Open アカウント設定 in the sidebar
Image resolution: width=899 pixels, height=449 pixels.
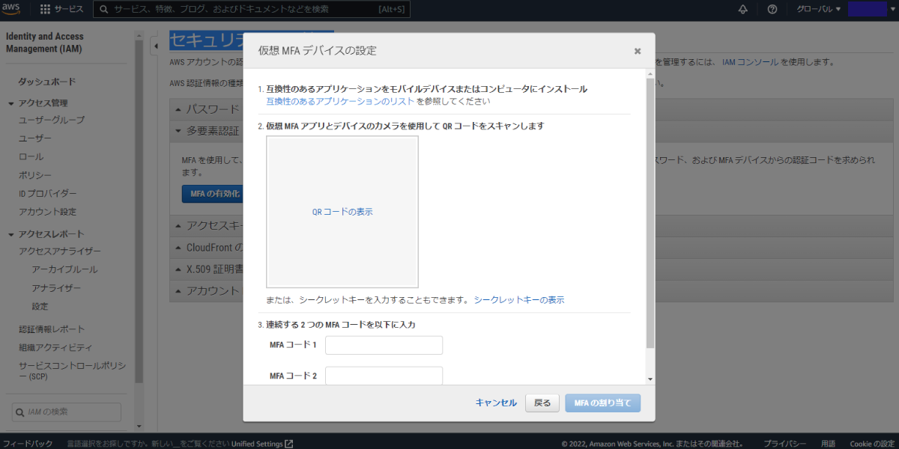click(x=48, y=212)
